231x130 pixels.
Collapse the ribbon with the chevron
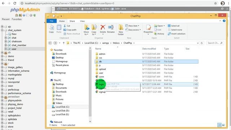220,21
